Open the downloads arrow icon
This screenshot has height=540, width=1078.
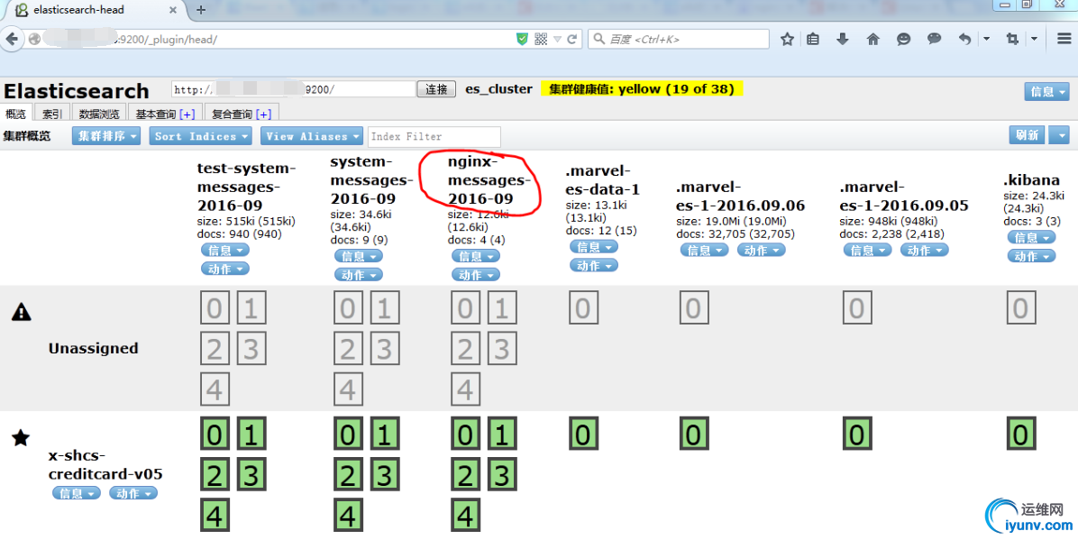click(842, 39)
